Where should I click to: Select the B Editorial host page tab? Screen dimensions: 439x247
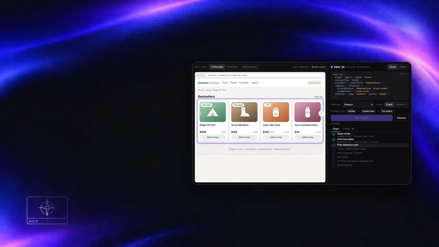pos(232,67)
